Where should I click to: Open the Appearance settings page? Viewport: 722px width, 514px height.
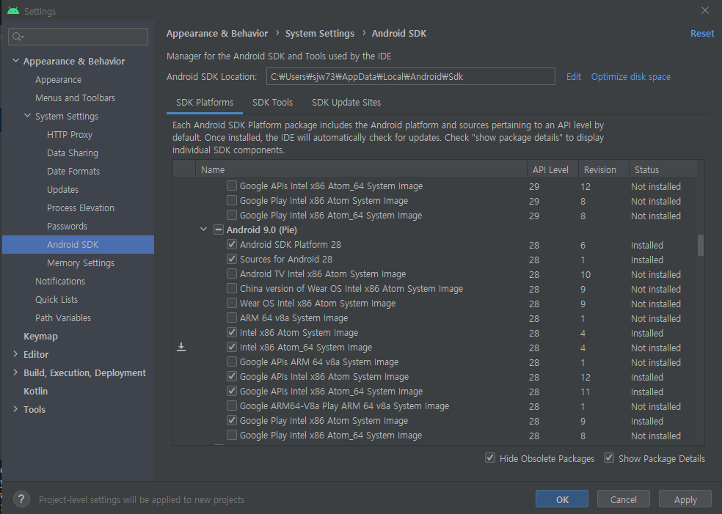[x=59, y=80]
